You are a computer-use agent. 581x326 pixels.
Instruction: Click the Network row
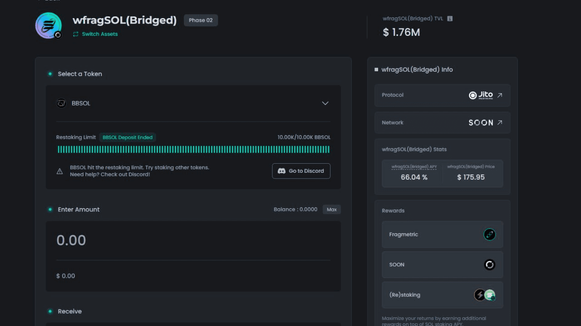click(x=443, y=122)
